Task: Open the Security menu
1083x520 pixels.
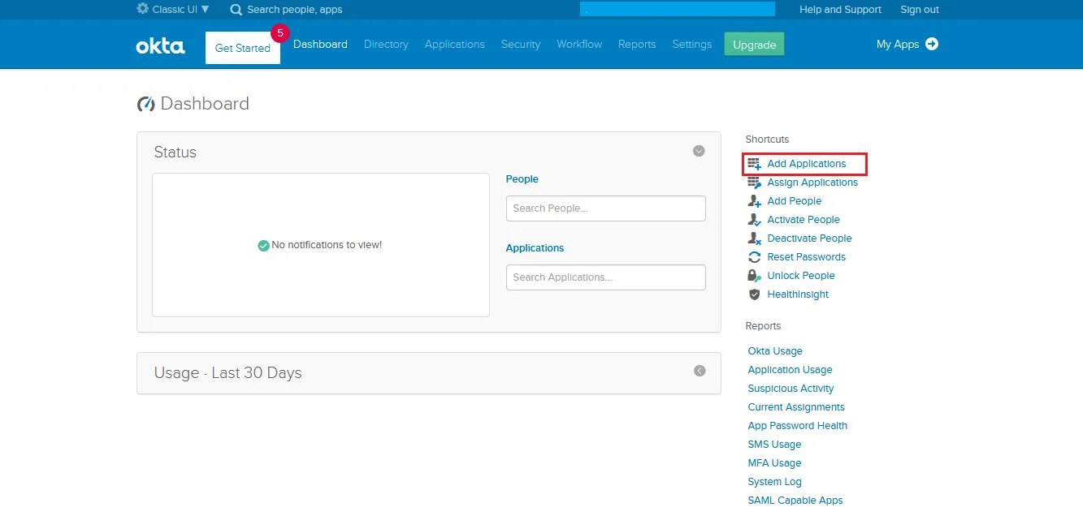Action: 521,45
